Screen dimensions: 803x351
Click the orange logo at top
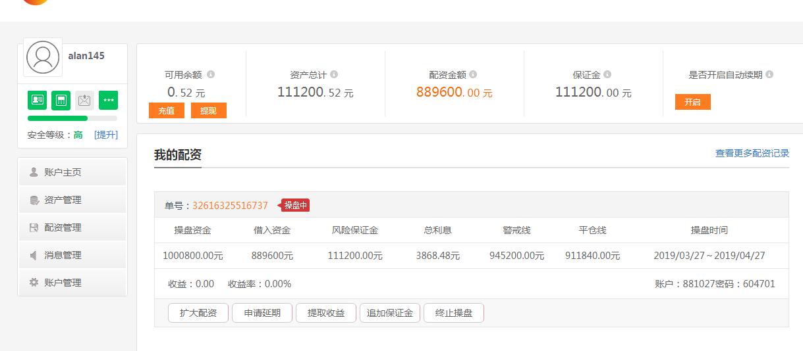[x=36, y=2]
